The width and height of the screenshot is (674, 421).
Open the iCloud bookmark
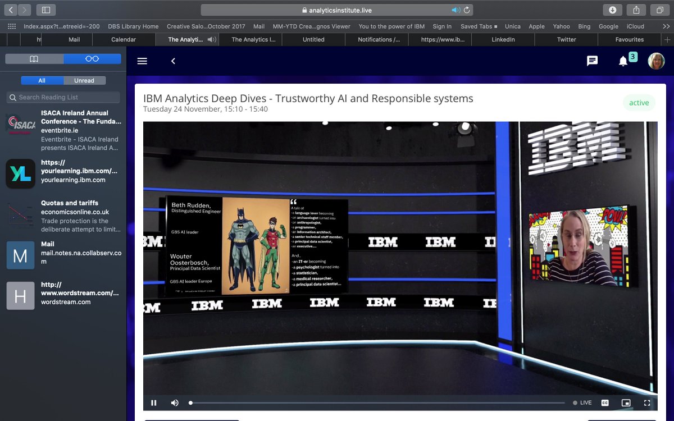click(x=635, y=26)
